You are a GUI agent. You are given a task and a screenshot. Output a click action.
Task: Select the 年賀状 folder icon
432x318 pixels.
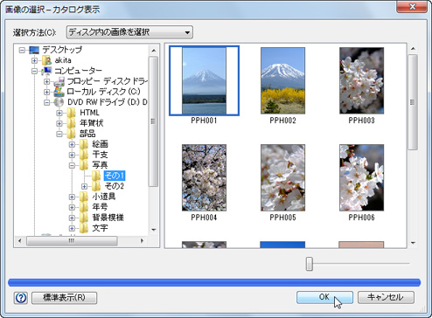[71, 123]
